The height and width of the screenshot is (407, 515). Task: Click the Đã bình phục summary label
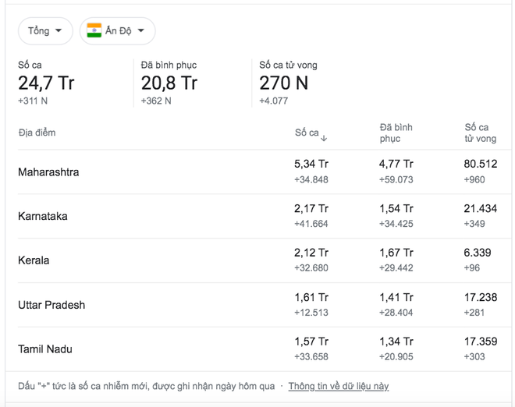[169, 65]
